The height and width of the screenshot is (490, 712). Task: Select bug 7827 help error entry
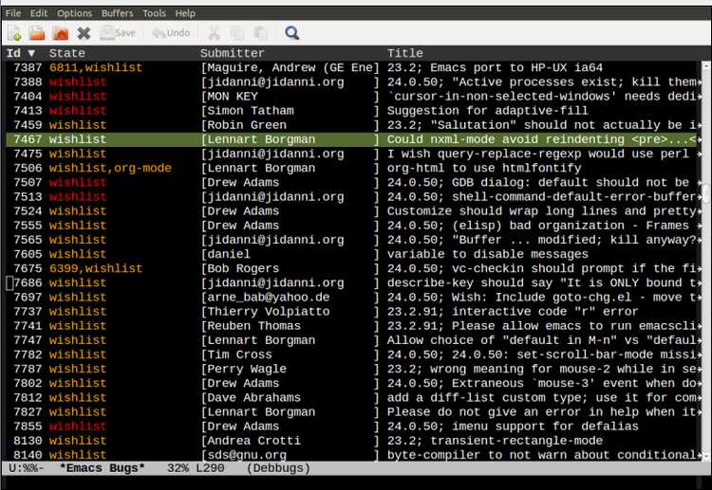click(353, 412)
